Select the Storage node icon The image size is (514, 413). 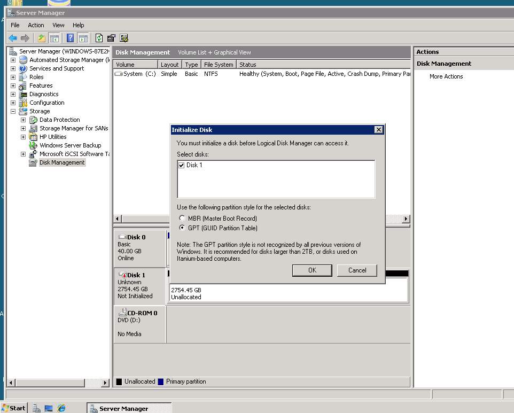pyautogui.click(x=24, y=111)
